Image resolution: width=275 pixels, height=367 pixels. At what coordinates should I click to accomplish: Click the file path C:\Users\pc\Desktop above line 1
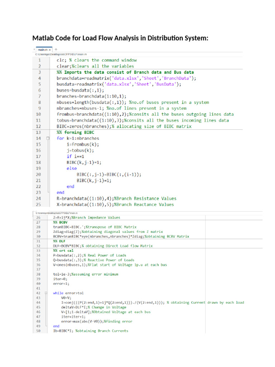61,54
